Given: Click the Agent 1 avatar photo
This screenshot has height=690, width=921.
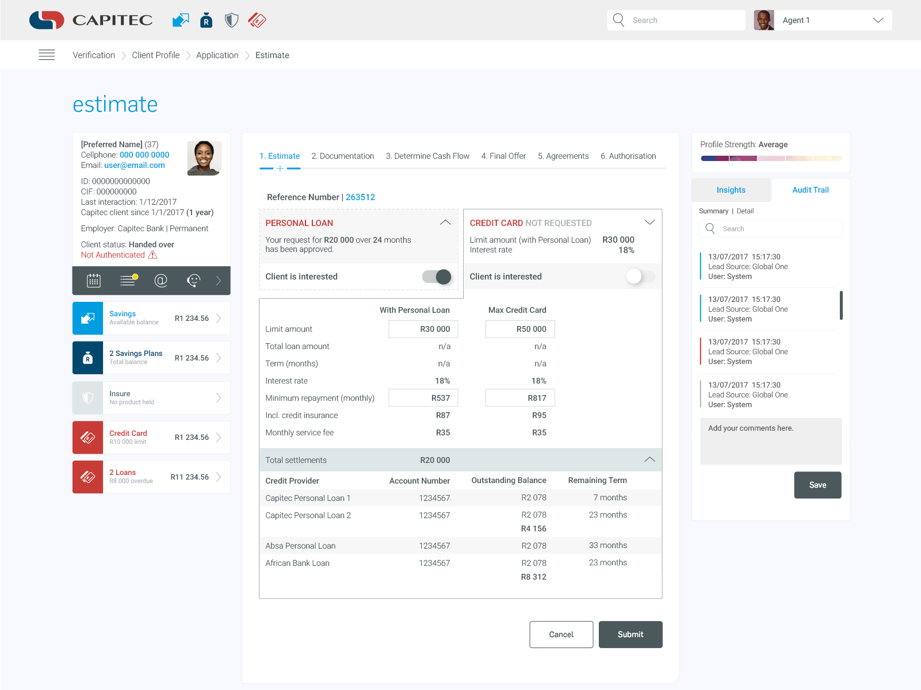Looking at the screenshot, I should click(764, 20).
